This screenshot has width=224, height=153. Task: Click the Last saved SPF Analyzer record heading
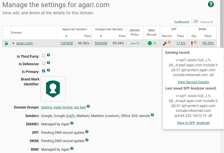pyautogui.click(x=191, y=88)
